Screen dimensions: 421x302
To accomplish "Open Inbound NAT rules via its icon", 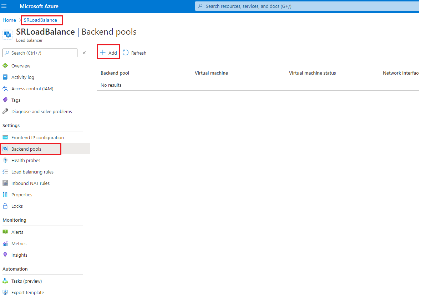I will point(5,183).
